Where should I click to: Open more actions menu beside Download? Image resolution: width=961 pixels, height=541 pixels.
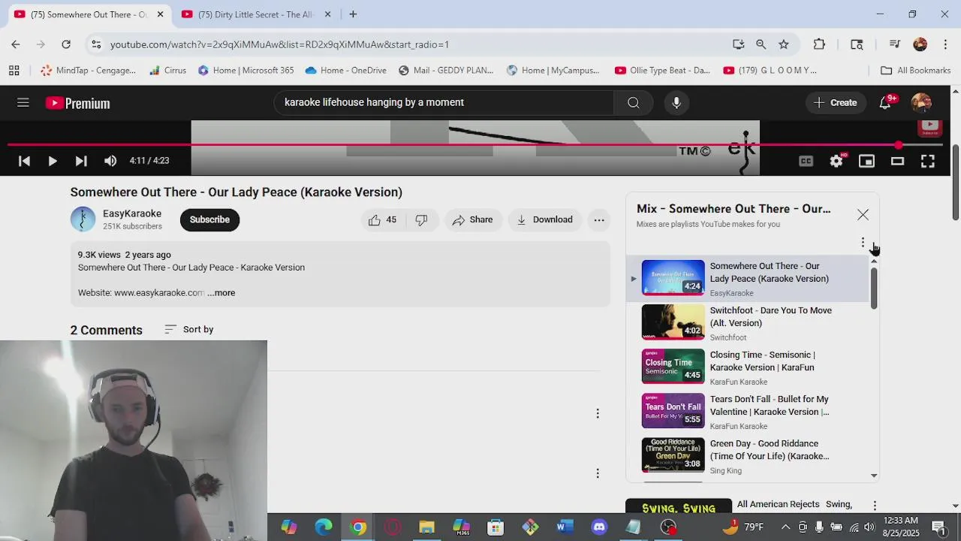(599, 219)
